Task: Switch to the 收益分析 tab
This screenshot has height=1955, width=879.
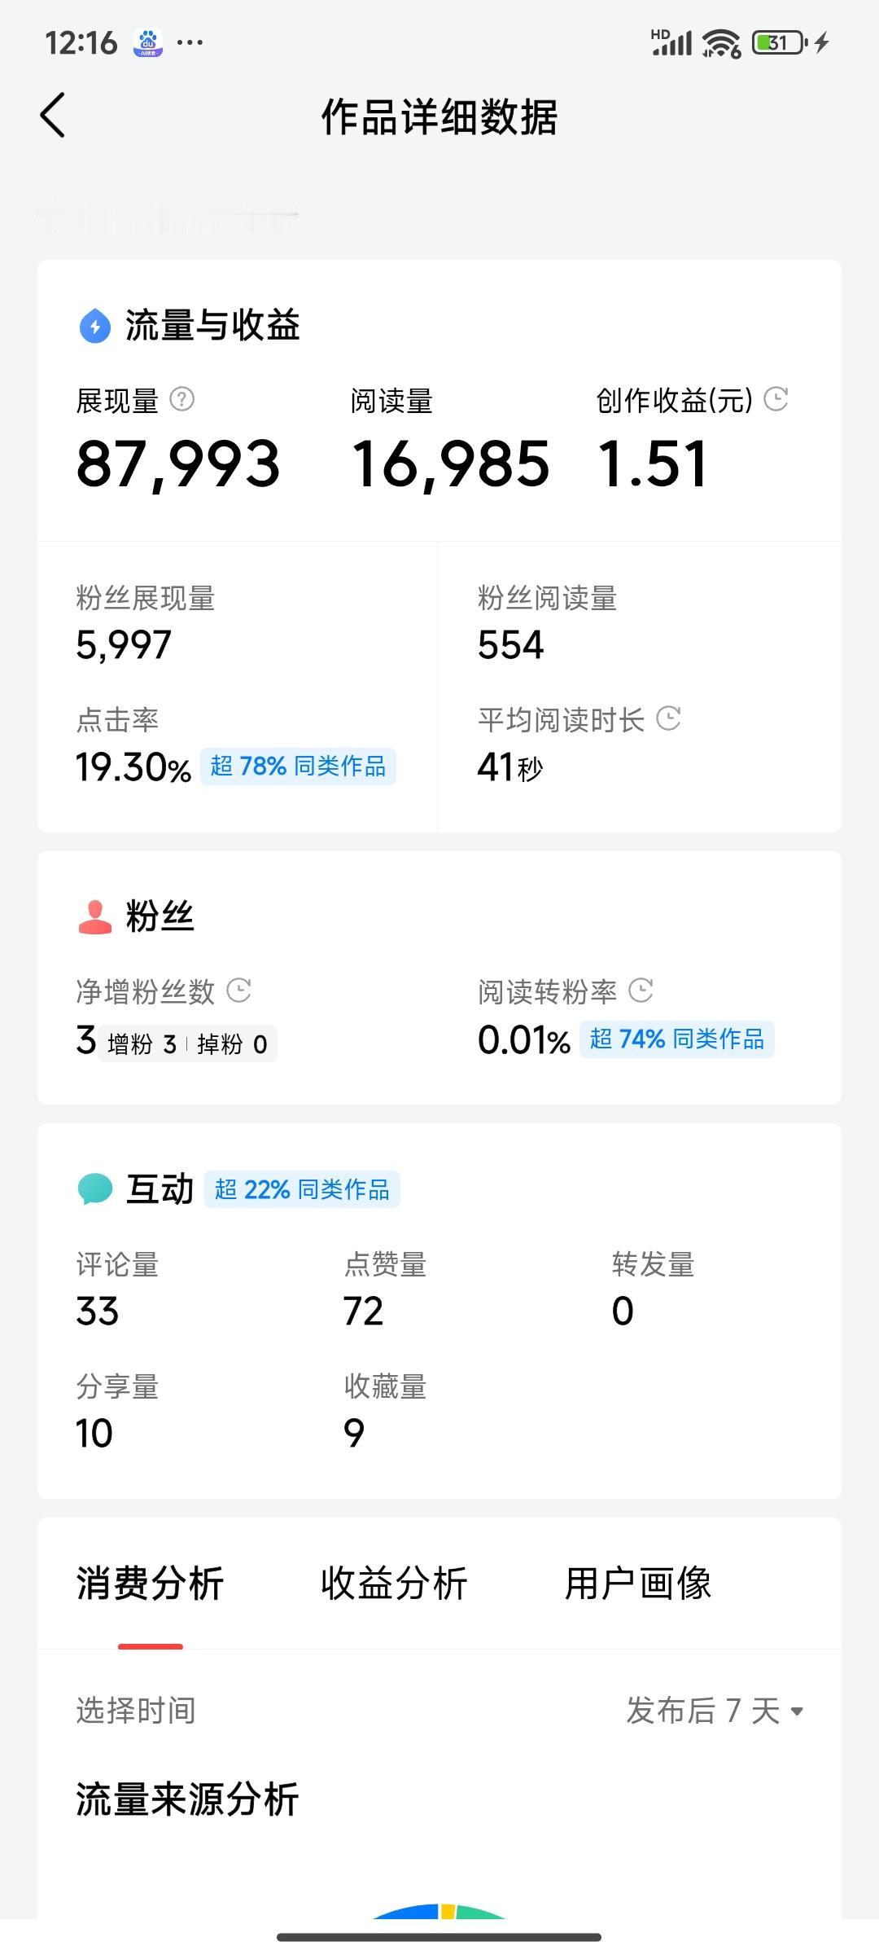Action: click(394, 1584)
